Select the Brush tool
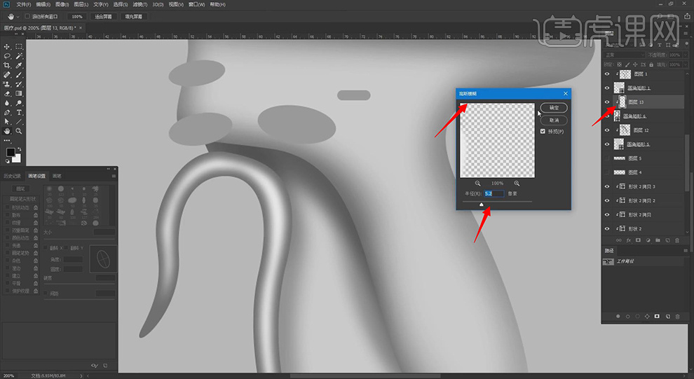This screenshot has height=379, width=694. pyautogui.click(x=19, y=75)
